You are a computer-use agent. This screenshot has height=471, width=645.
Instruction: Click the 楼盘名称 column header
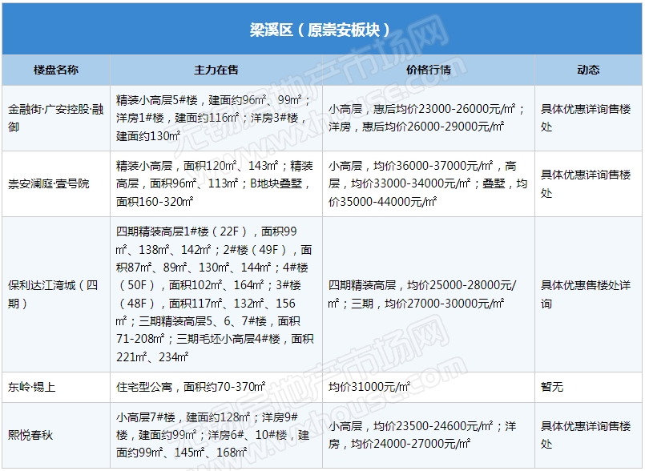[56, 70]
